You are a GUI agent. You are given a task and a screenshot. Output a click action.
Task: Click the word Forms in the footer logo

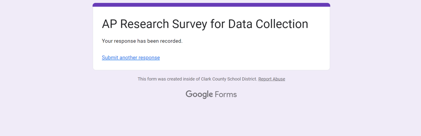coord(226,94)
